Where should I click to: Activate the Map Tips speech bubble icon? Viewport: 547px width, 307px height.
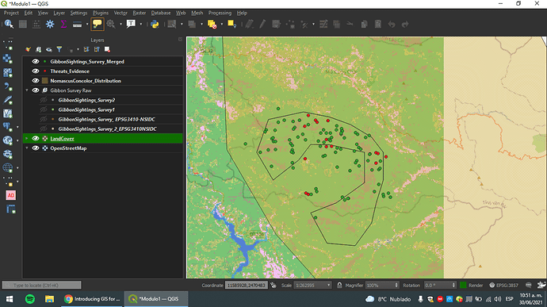97,24
